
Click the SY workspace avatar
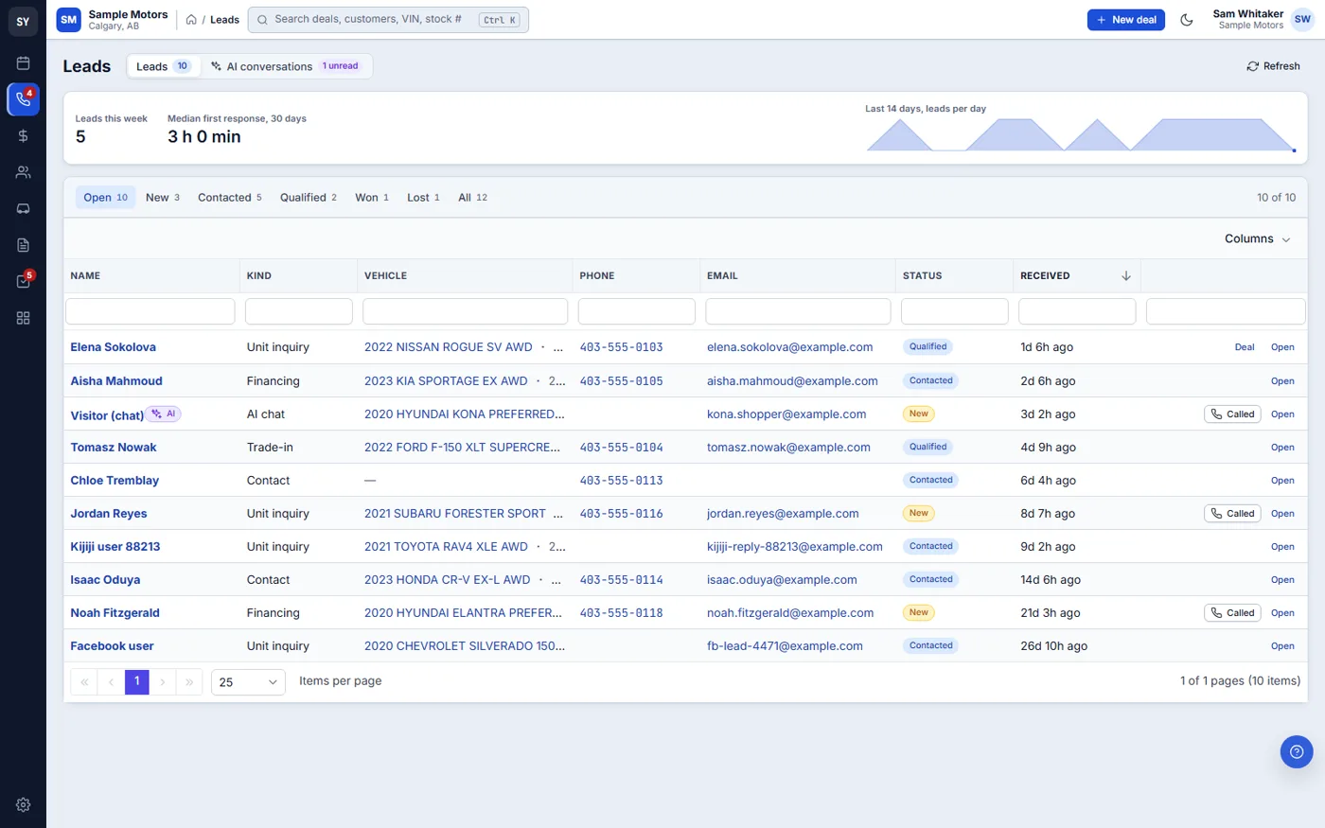tap(23, 22)
